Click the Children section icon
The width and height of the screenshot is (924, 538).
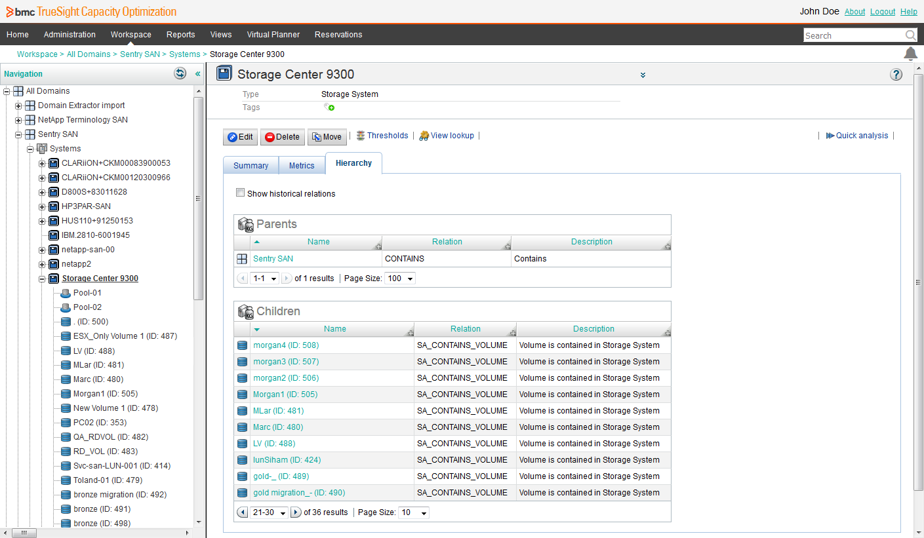pyautogui.click(x=245, y=312)
